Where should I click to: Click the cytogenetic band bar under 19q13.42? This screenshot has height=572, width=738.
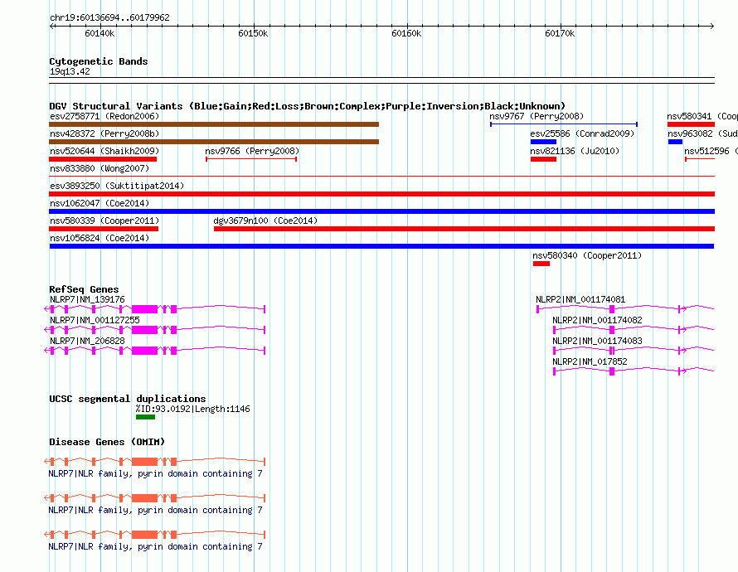[381, 80]
